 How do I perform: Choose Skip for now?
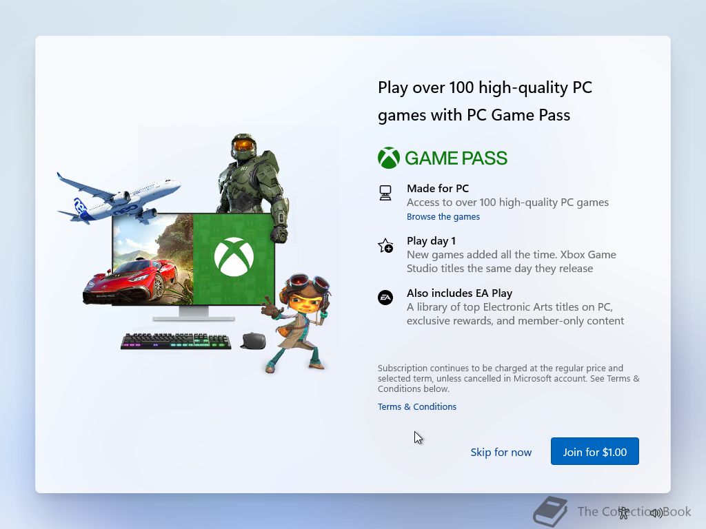pyautogui.click(x=501, y=452)
